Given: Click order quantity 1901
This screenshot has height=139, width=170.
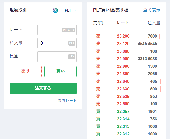Looking at the screenshot, I should click(x=152, y=111).
